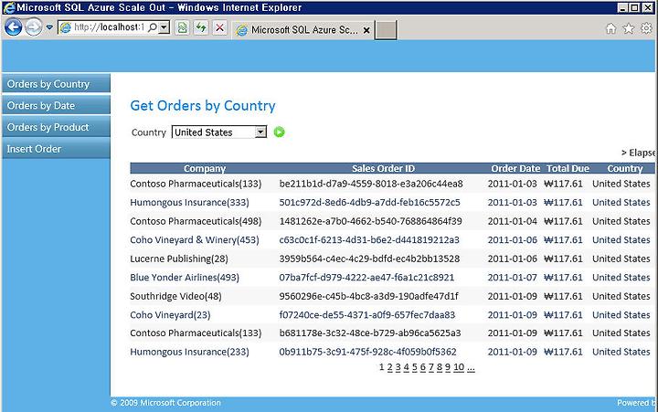Viewport: 658px width, 412px height.
Task: Click the Sales Order ID column header
Action: point(383,168)
